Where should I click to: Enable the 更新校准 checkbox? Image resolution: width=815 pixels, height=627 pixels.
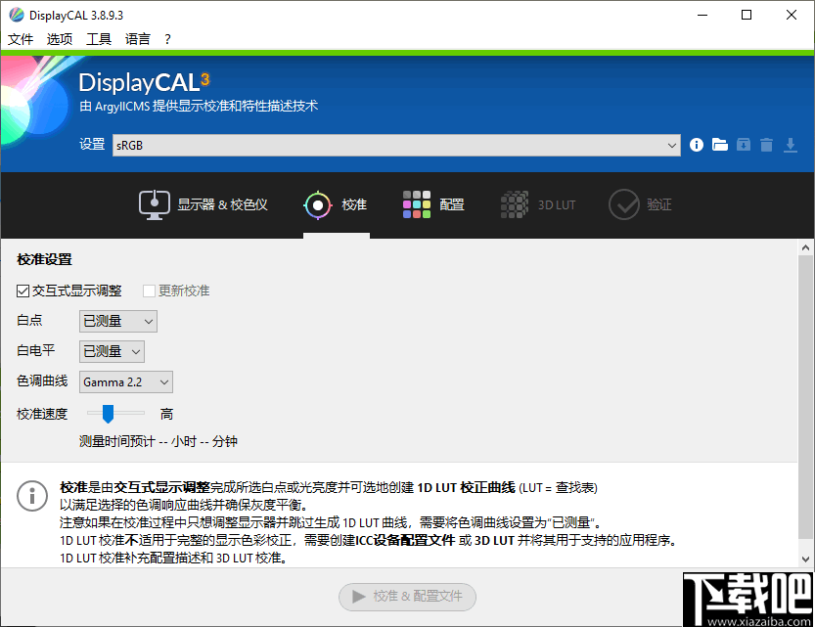pos(149,290)
